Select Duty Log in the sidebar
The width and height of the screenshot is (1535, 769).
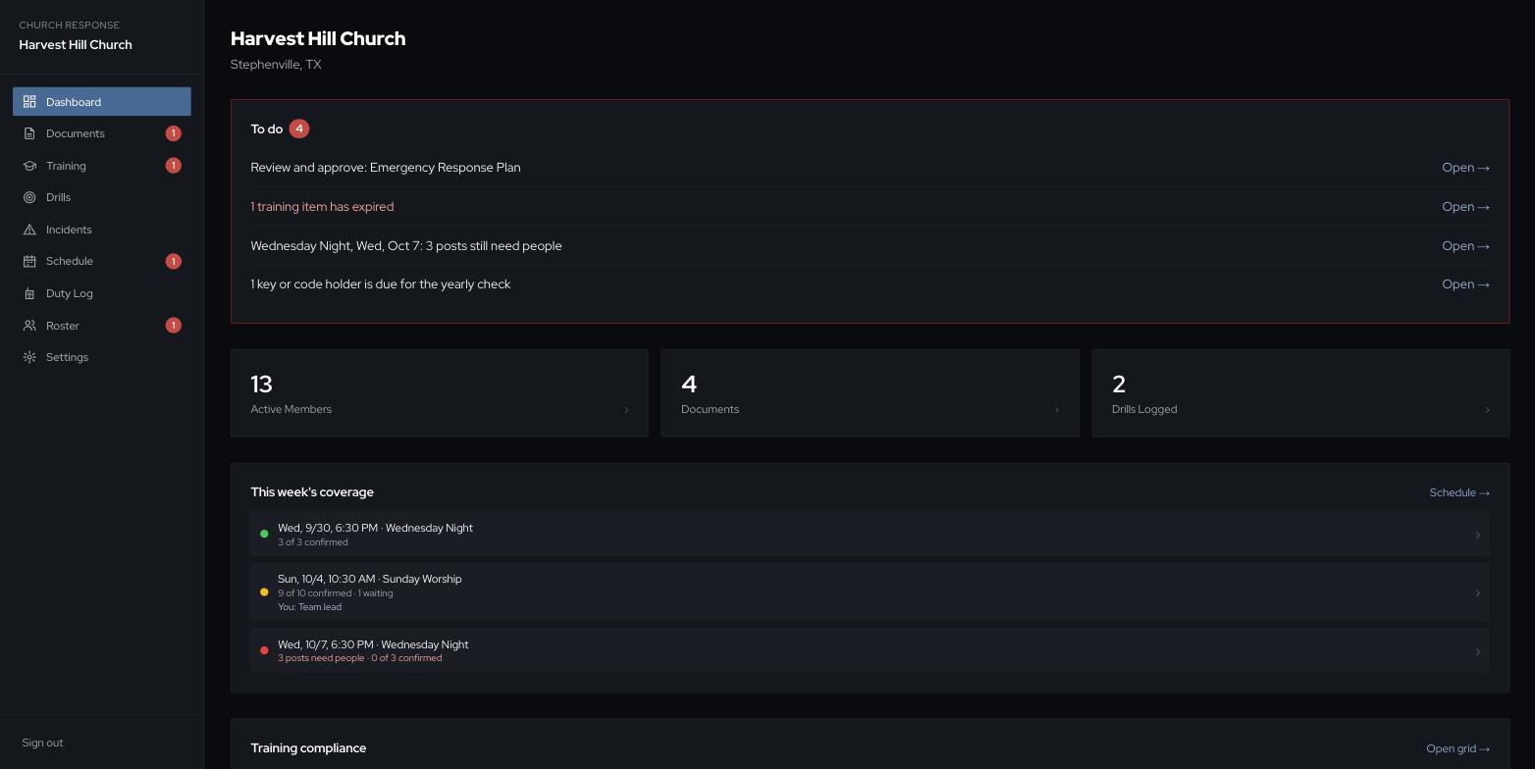pyautogui.click(x=102, y=293)
